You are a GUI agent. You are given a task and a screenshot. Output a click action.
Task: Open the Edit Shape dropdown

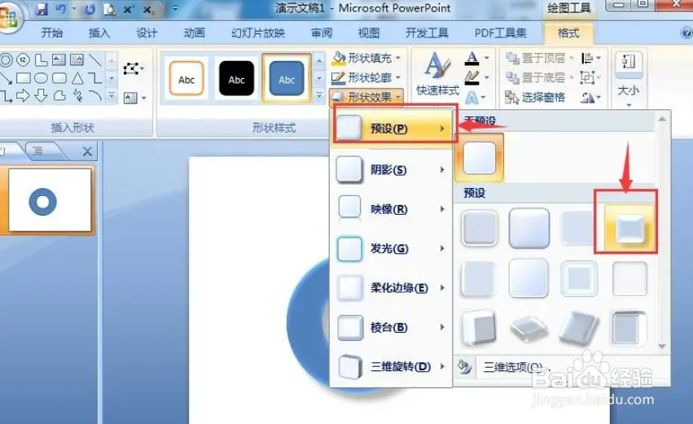tap(134, 68)
